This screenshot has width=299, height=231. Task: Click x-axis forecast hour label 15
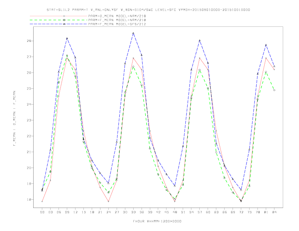(x=83, y=212)
